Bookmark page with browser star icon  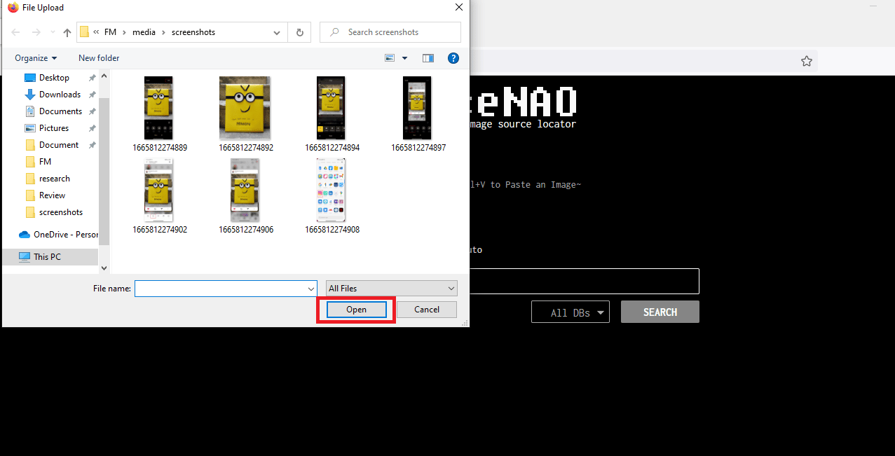coord(807,61)
